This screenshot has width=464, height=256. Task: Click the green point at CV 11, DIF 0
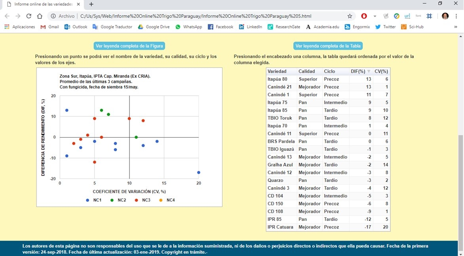click(x=136, y=137)
